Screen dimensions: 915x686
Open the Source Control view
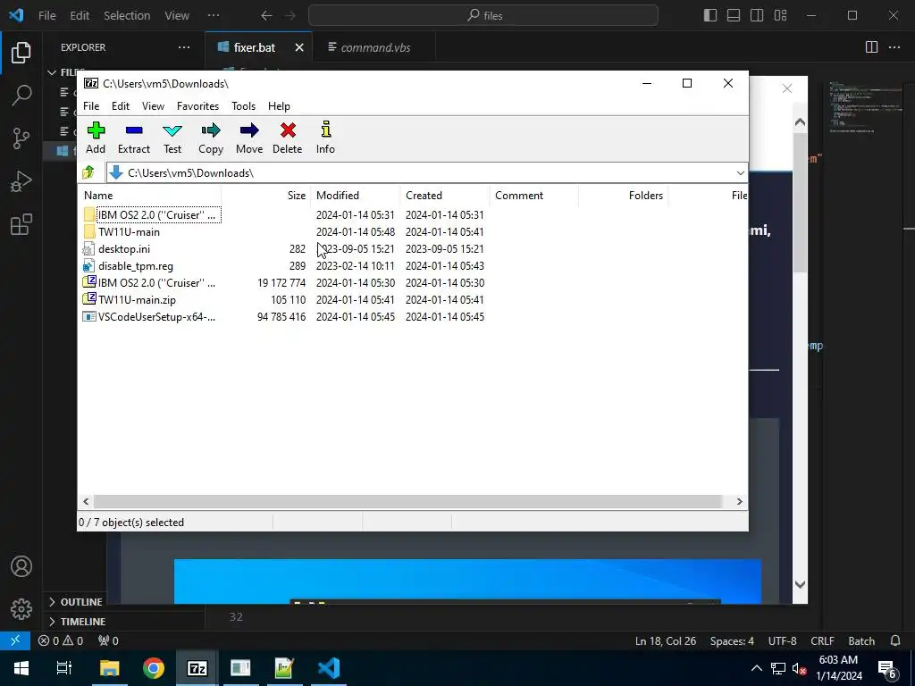[21, 138]
